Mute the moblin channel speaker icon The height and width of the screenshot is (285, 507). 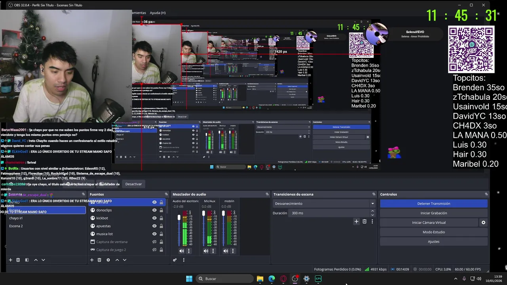(x=226, y=251)
